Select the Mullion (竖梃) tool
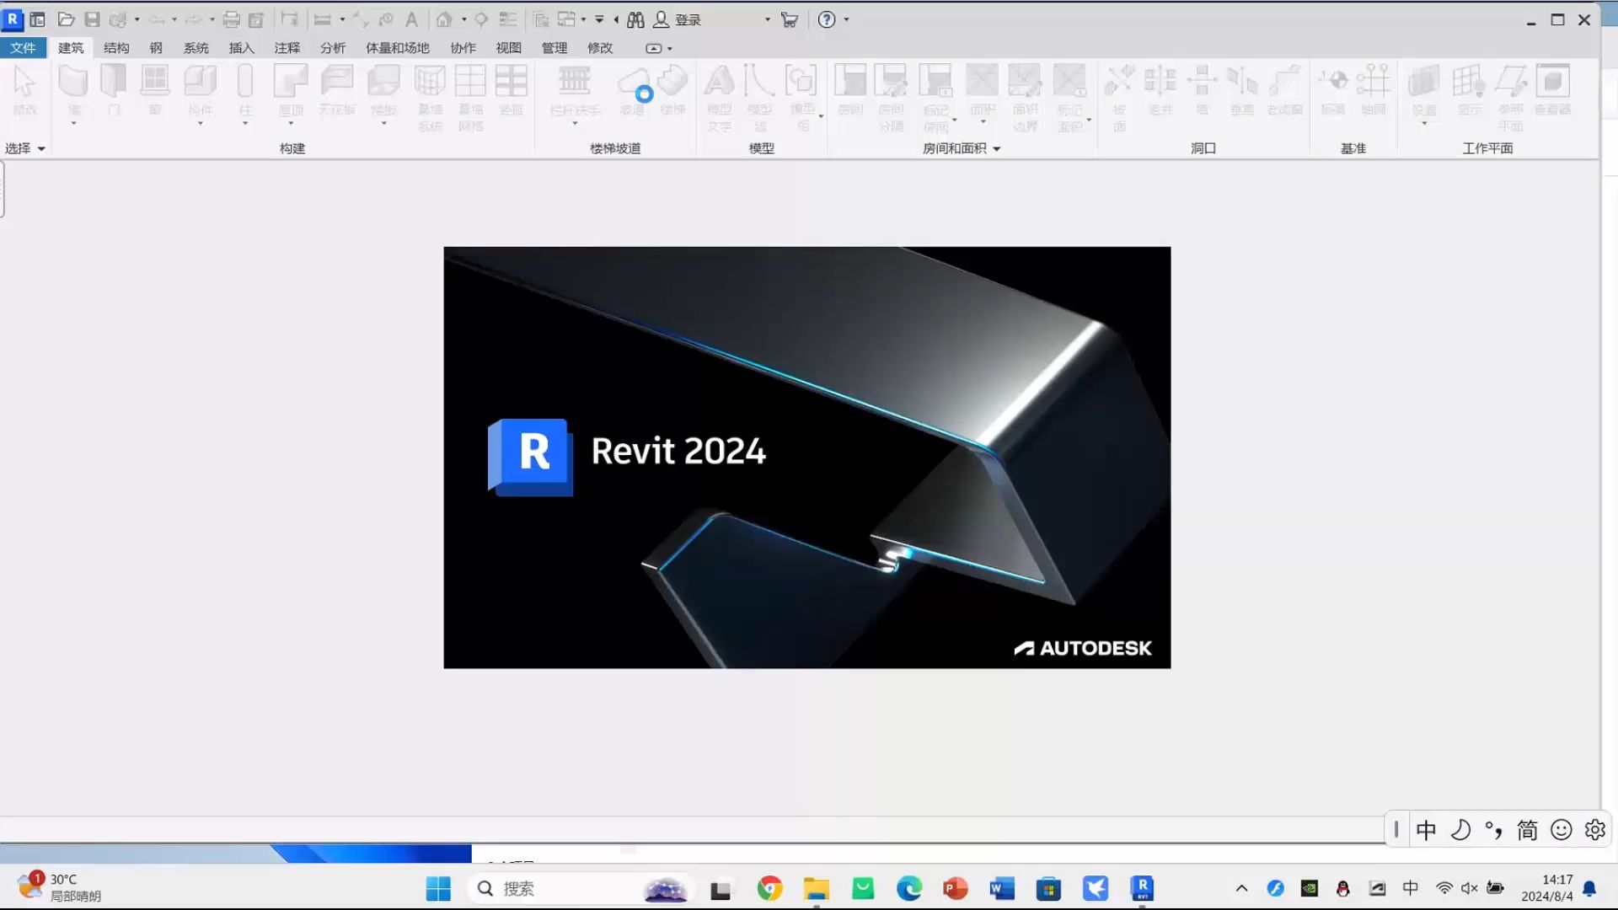1618x910 pixels. [512, 91]
